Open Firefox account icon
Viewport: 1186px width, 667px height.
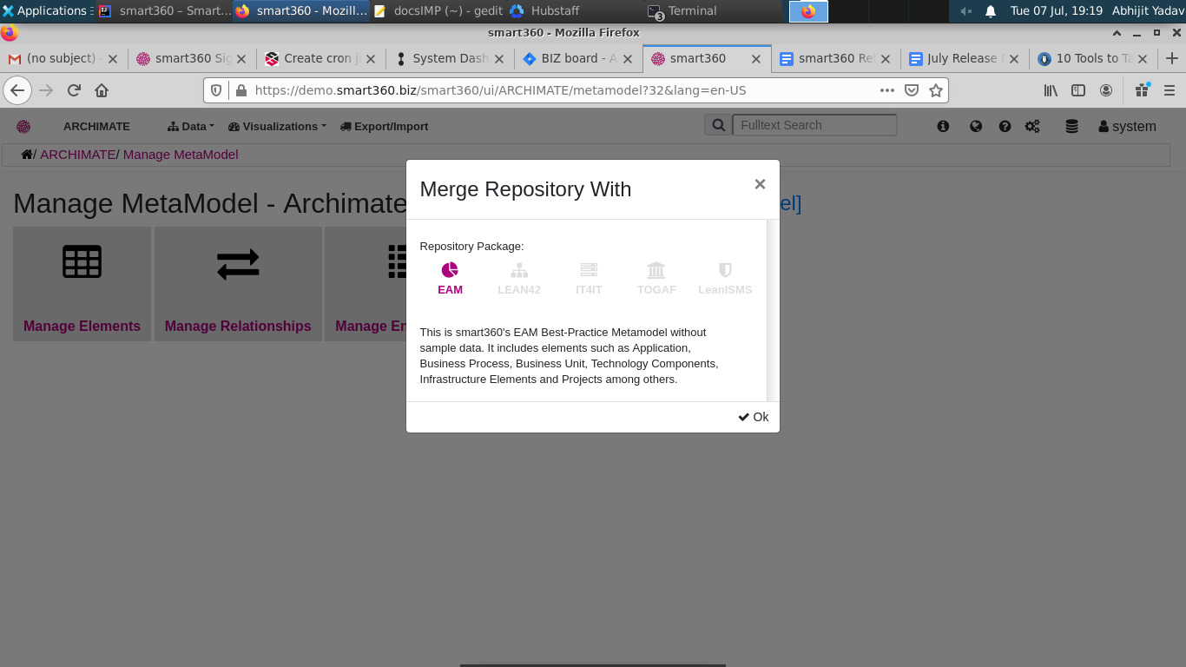pos(1106,90)
